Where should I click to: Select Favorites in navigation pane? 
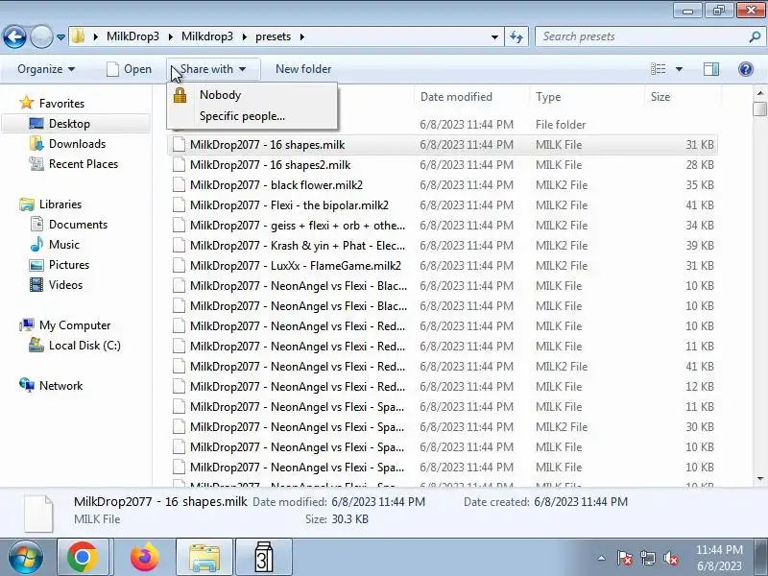pos(61,104)
